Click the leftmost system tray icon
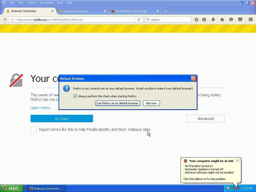 pos(228,188)
